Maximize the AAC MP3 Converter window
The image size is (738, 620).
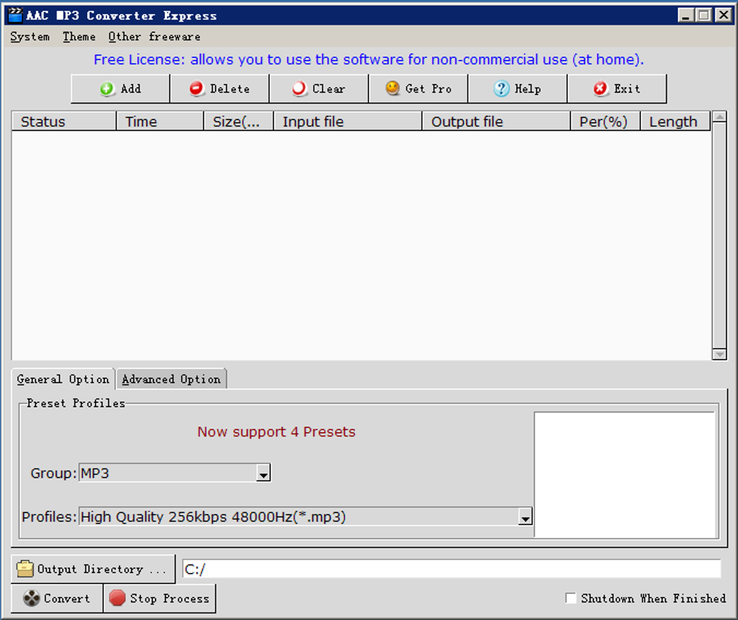tap(704, 15)
